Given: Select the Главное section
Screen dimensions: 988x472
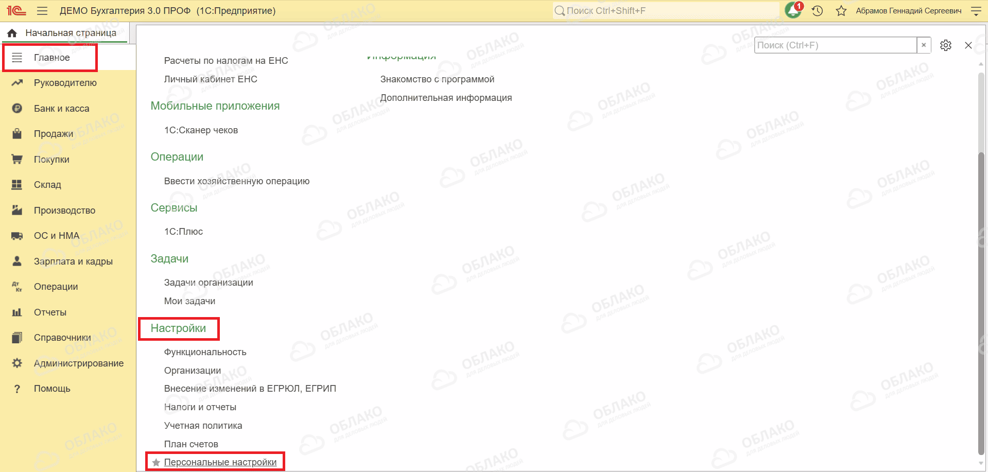Looking at the screenshot, I should [x=52, y=58].
